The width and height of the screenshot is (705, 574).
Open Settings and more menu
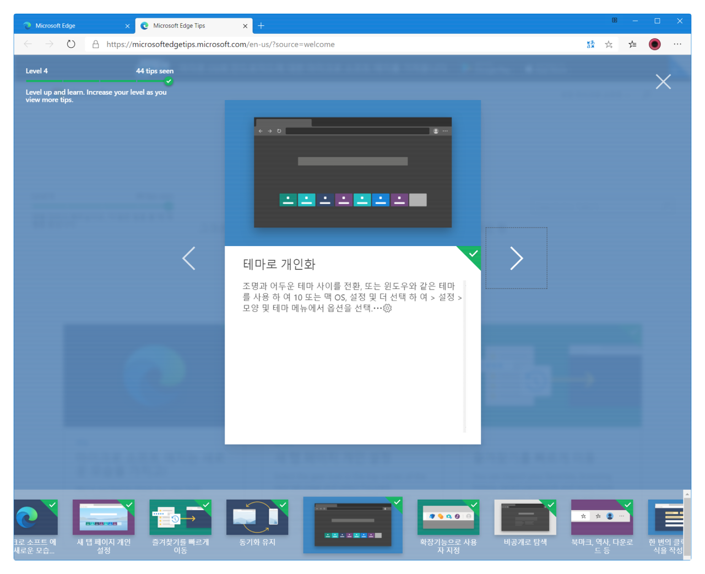(677, 44)
